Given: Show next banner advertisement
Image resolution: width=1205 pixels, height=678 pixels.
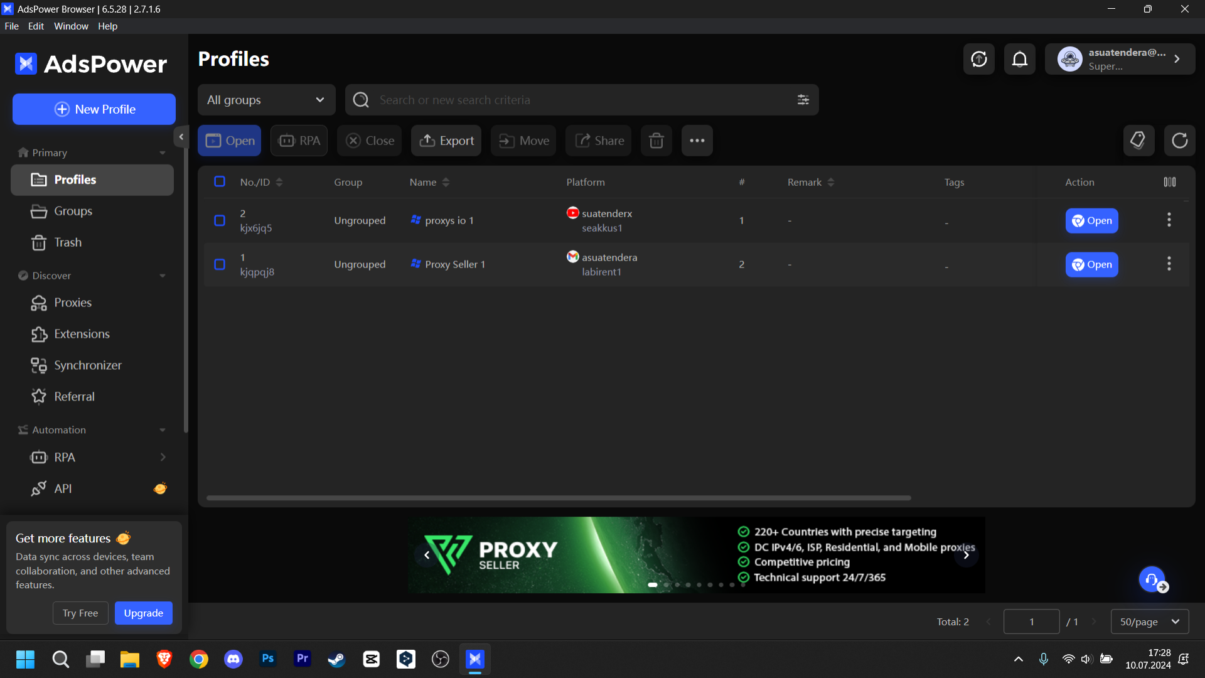Looking at the screenshot, I should 967,555.
